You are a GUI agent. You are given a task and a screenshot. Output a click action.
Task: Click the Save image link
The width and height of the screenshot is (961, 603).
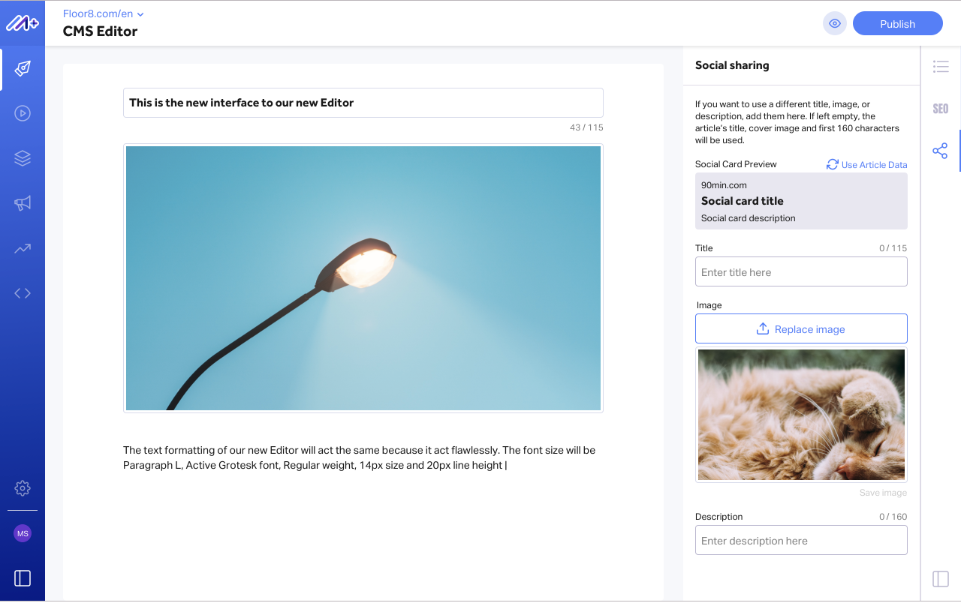pos(883,493)
